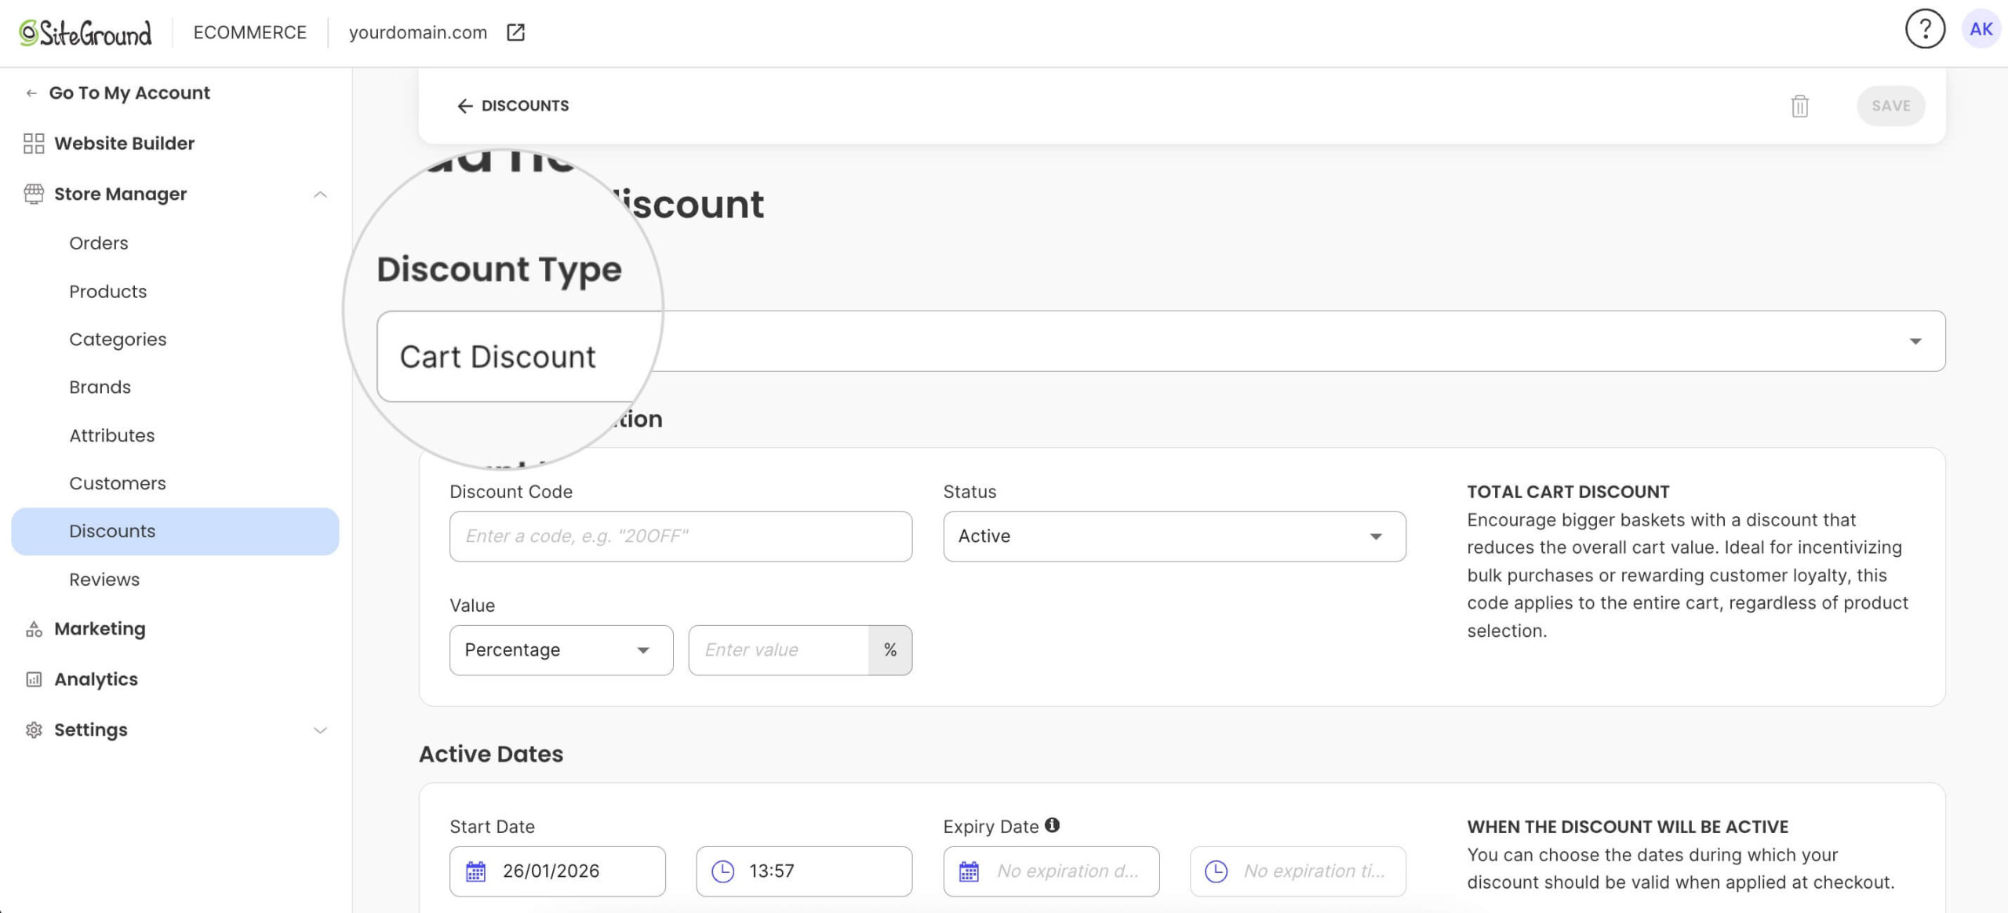Open Categories in Store Manager
The height and width of the screenshot is (913, 2008).
click(118, 340)
